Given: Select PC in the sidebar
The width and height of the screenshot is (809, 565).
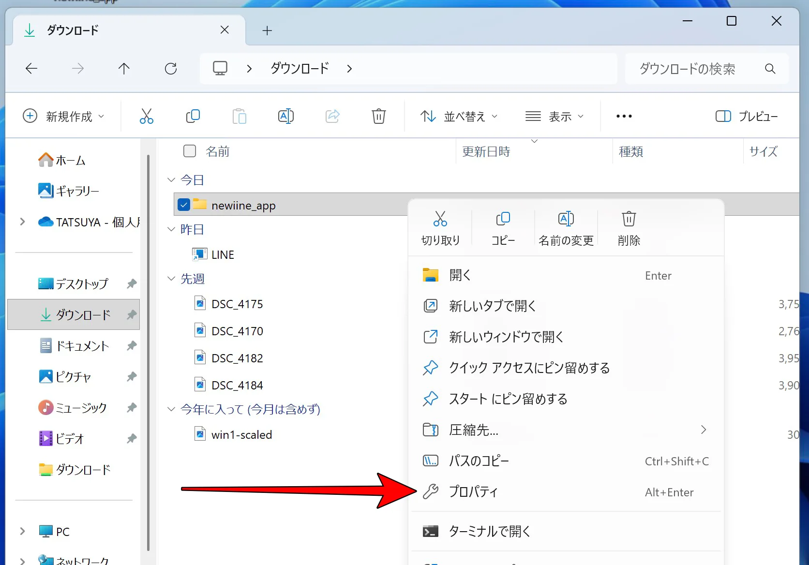Looking at the screenshot, I should pos(54,532).
